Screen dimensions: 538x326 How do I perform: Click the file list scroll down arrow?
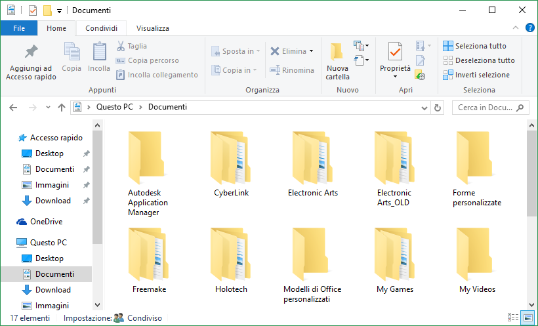532,305
